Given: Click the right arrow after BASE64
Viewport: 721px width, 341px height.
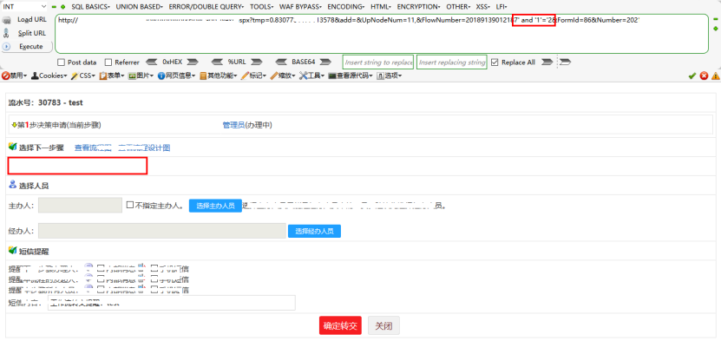Looking at the screenshot, I should coord(325,62).
